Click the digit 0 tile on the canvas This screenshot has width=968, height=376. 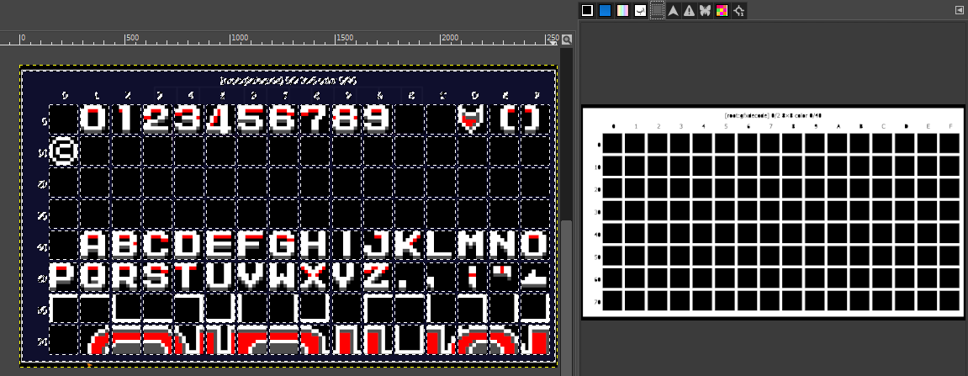tap(96, 119)
